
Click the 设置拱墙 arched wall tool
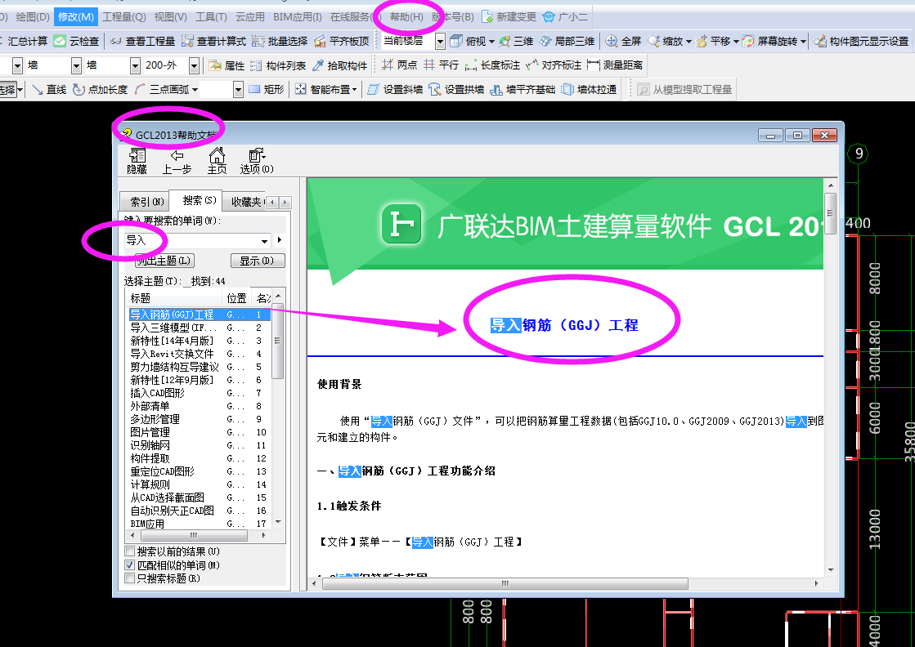[456, 89]
